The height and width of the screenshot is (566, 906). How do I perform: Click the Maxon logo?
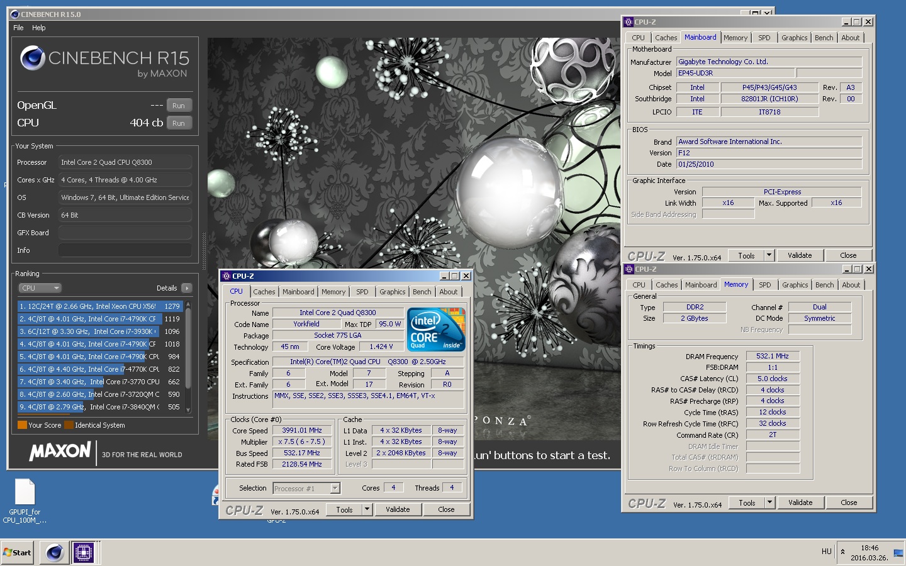pyautogui.click(x=60, y=451)
